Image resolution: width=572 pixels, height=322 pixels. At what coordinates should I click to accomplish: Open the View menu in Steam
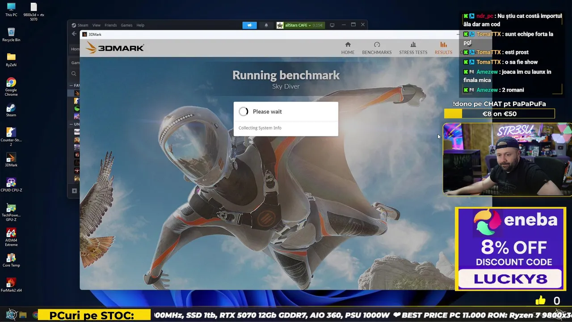(x=96, y=25)
